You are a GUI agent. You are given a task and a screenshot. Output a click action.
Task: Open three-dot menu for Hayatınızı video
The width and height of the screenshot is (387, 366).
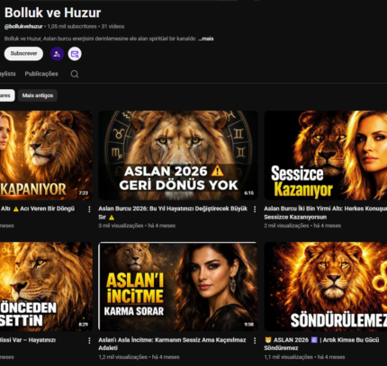tap(89, 341)
